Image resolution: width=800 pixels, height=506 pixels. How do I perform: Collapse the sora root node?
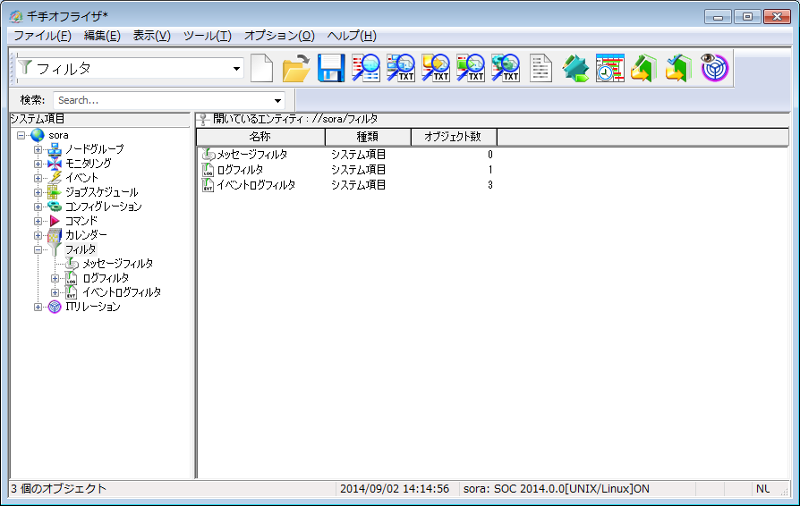21,136
